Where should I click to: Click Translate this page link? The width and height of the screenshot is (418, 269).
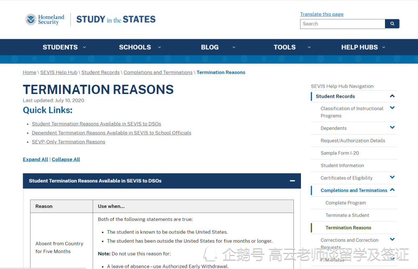click(x=321, y=14)
